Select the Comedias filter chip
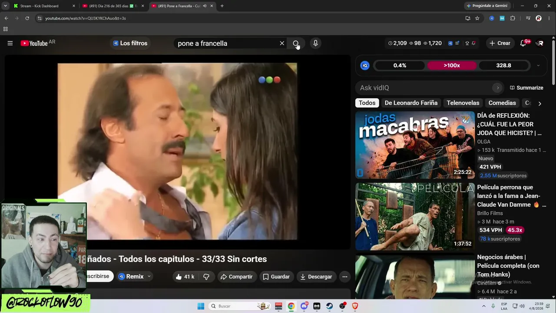The width and height of the screenshot is (556, 313). click(x=502, y=103)
